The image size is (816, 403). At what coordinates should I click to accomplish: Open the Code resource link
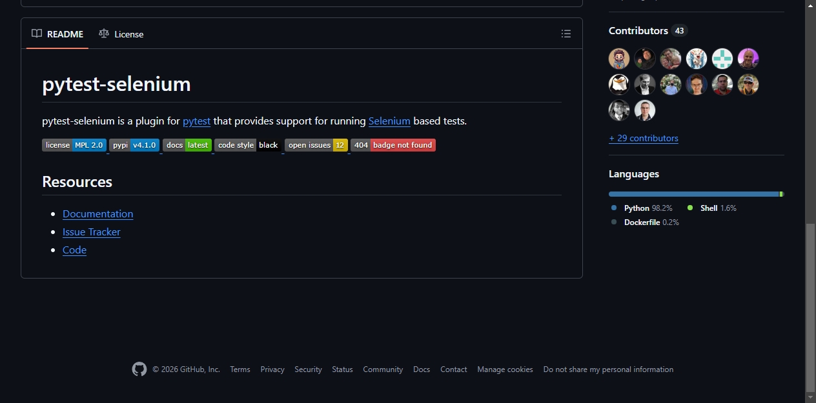coord(74,250)
